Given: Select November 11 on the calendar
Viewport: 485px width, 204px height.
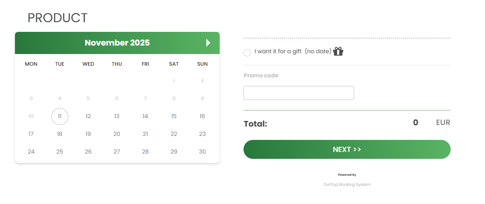Looking at the screenshot, I should coord(60,116).
